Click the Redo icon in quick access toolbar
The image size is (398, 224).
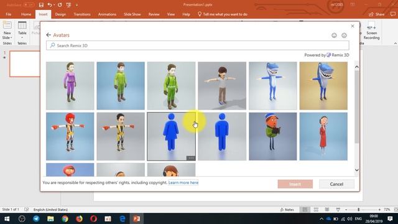coord(60,5)
